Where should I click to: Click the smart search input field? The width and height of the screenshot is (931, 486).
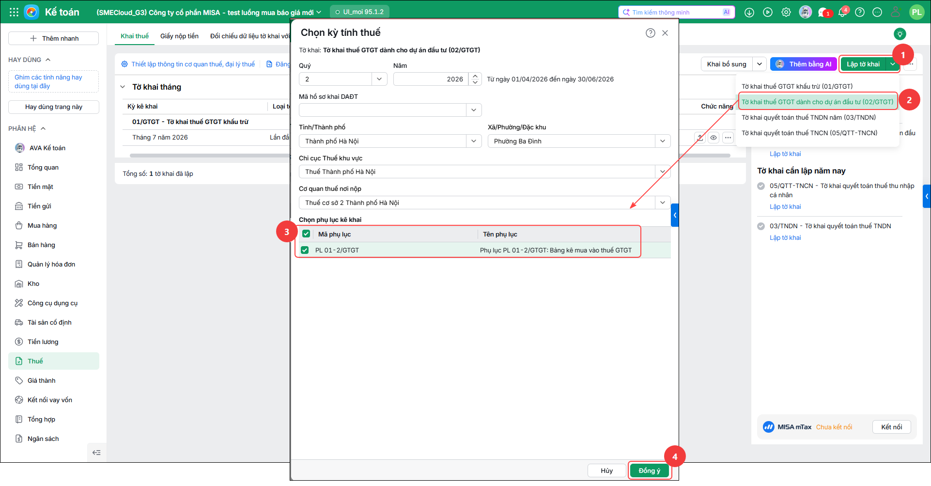coord(676,12)
